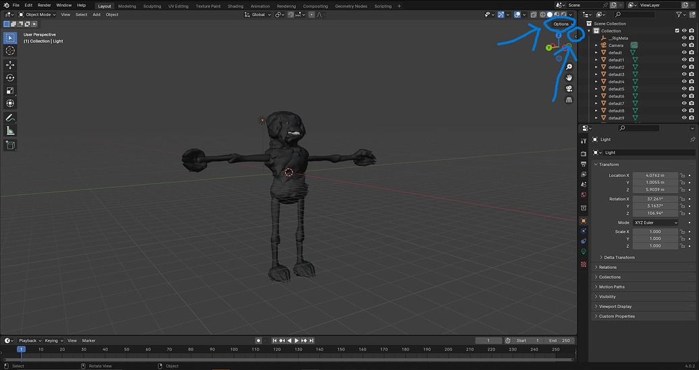Screen dimensions: 699x370
Task: Open the Object Constraints properties tab
Action: [x=584, y=241]
